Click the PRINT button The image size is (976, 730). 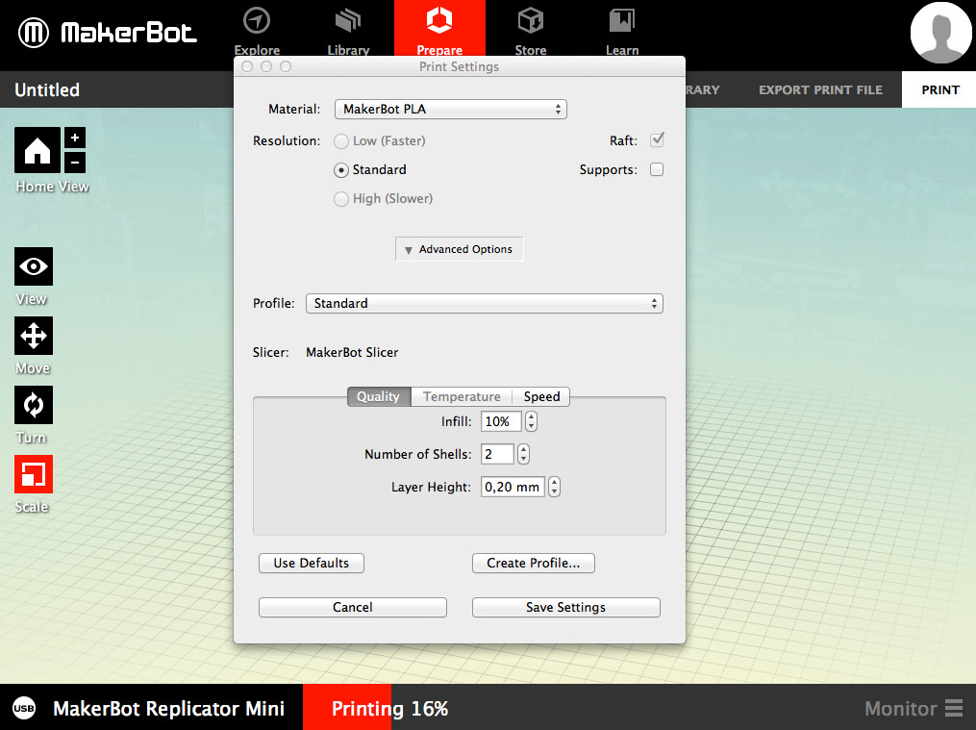click(939, 89)
